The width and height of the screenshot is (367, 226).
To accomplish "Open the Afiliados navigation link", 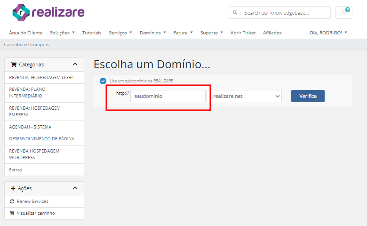I will pos(272,33).
